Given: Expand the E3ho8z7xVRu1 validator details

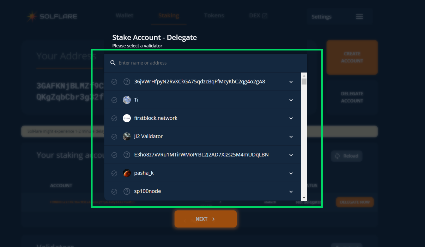Looking at the screenshot, I should 291,155.
